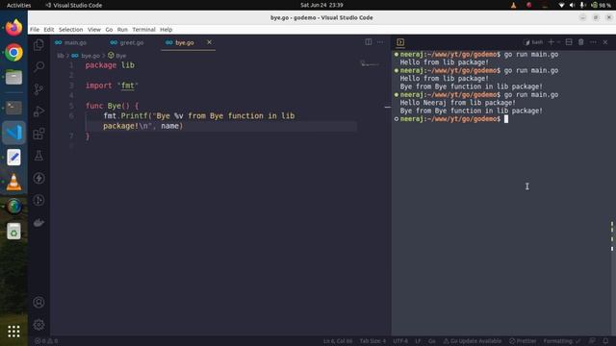Switch to the main.go tab
Screen dimensions: 616x346
tap(70, 42)
